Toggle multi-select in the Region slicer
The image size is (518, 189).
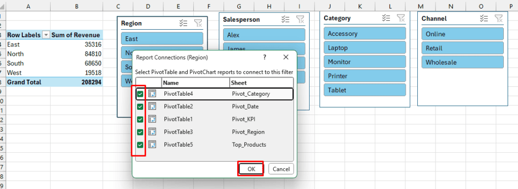(183, 23)
